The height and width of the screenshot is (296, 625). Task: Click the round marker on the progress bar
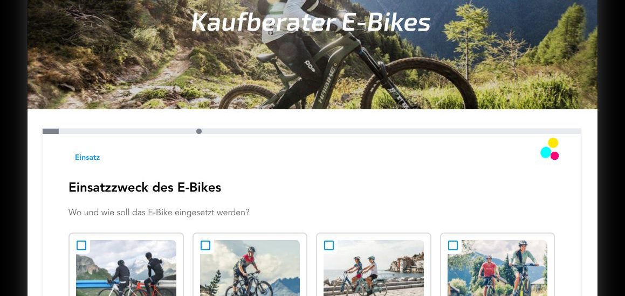199,131
